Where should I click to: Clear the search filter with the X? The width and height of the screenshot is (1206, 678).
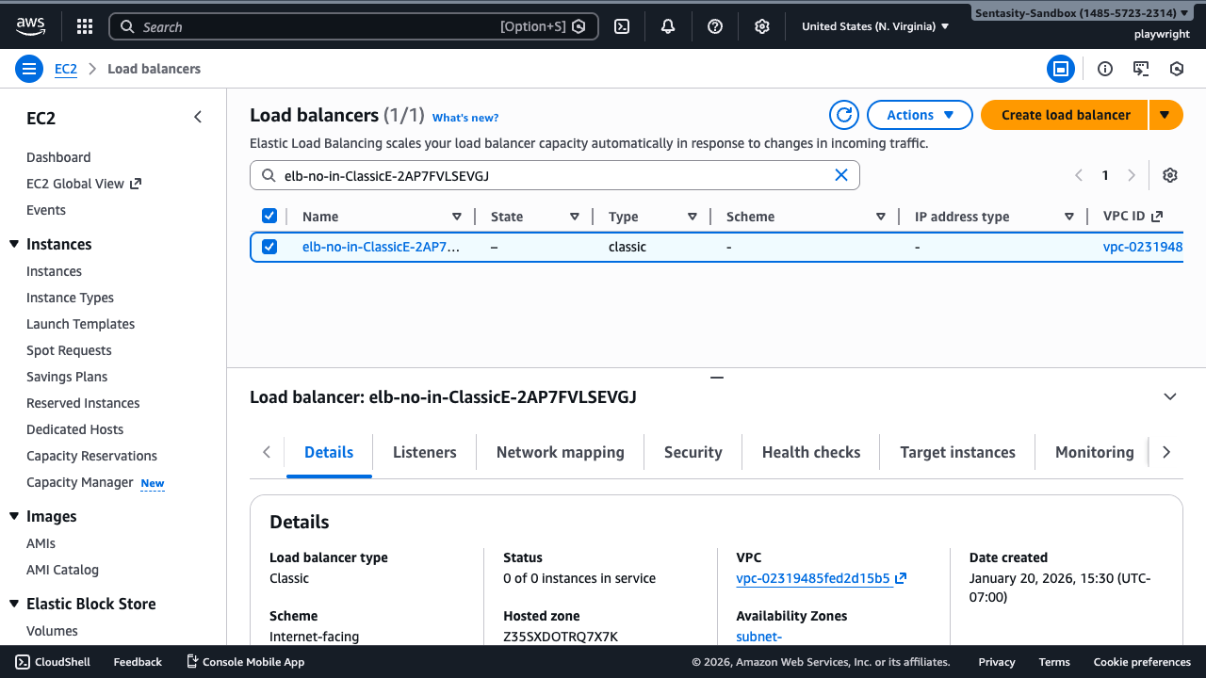[x=841, y=174]
